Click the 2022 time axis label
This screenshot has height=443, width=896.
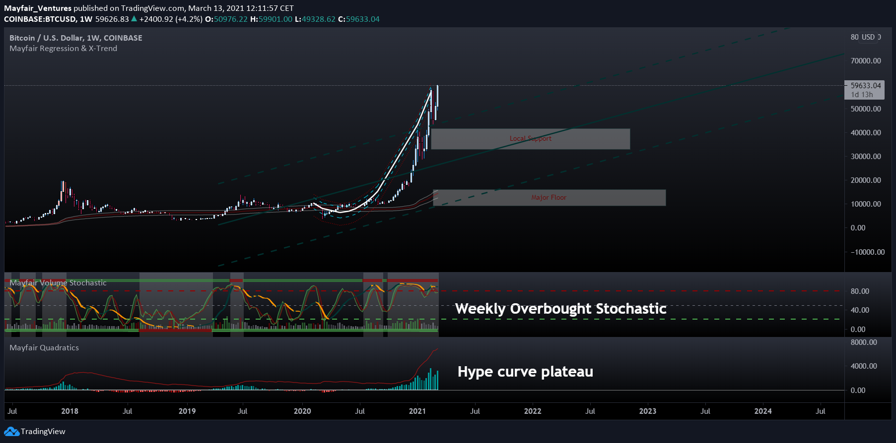click(x=533, y=411)
